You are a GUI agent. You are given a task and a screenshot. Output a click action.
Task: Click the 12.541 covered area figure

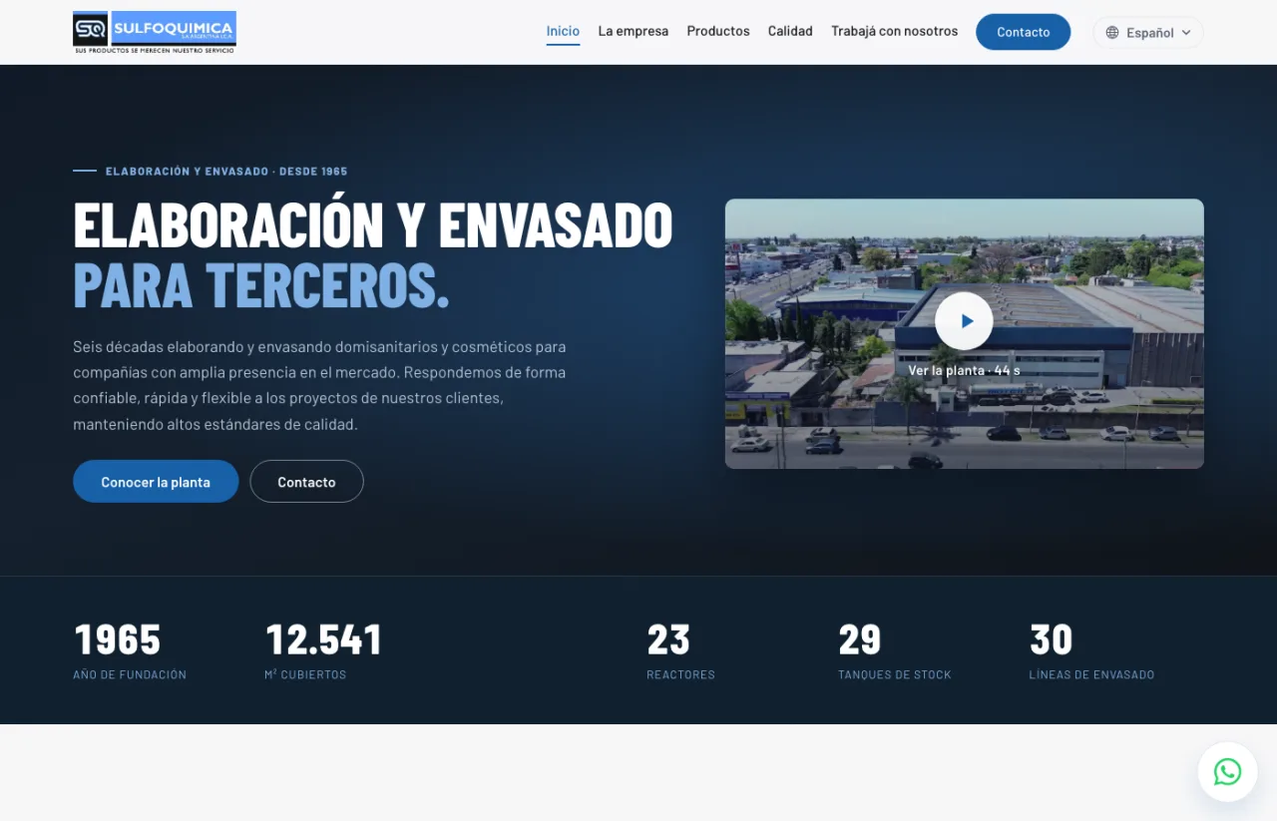(323, 639)
